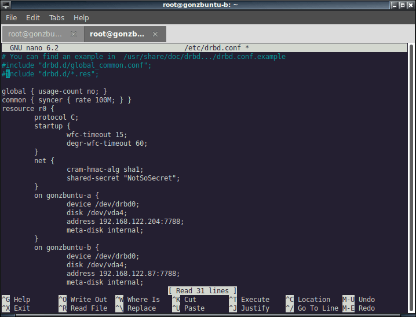
Task: Click the "wfc-timeout 15;" line
Action: (97, 135)
